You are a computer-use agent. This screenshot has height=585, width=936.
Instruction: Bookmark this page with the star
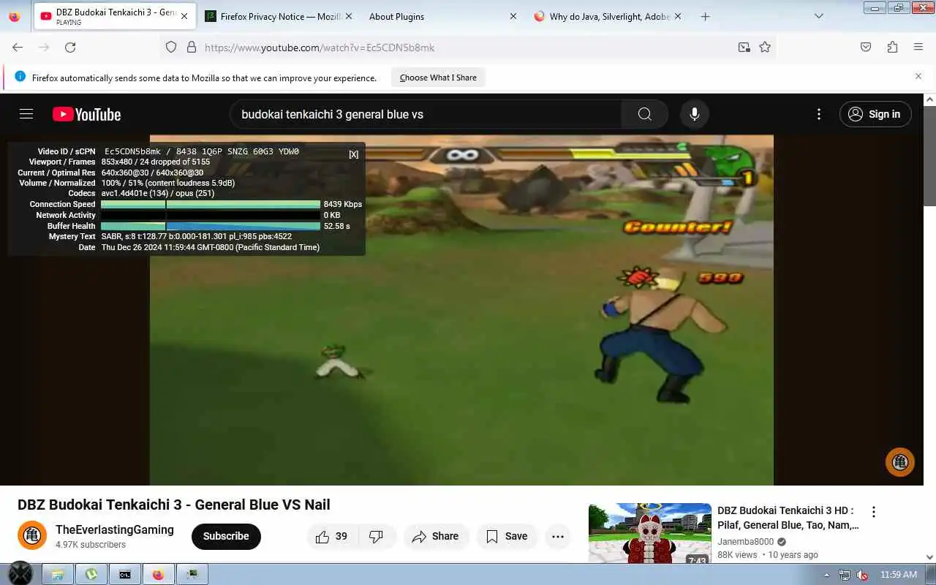765,47
